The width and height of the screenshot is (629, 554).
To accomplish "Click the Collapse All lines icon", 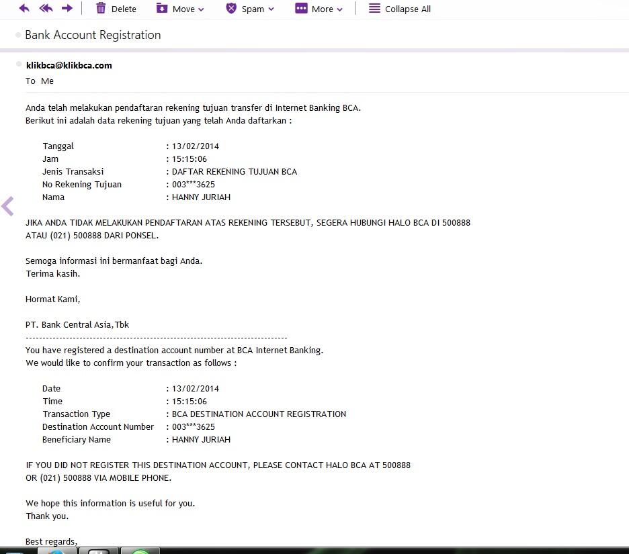I will (x=374, y=8).
